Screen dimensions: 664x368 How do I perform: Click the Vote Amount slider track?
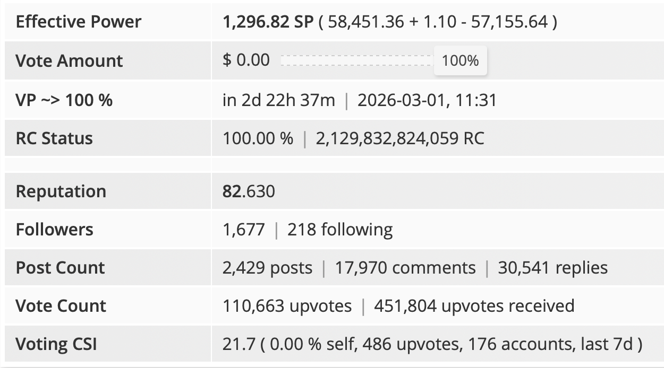pyautogui.click(x=357, y=60)
